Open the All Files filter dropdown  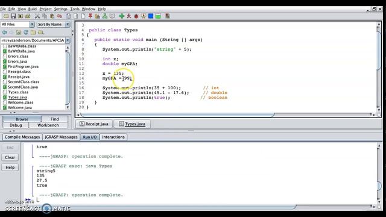[x=32, y=24]
